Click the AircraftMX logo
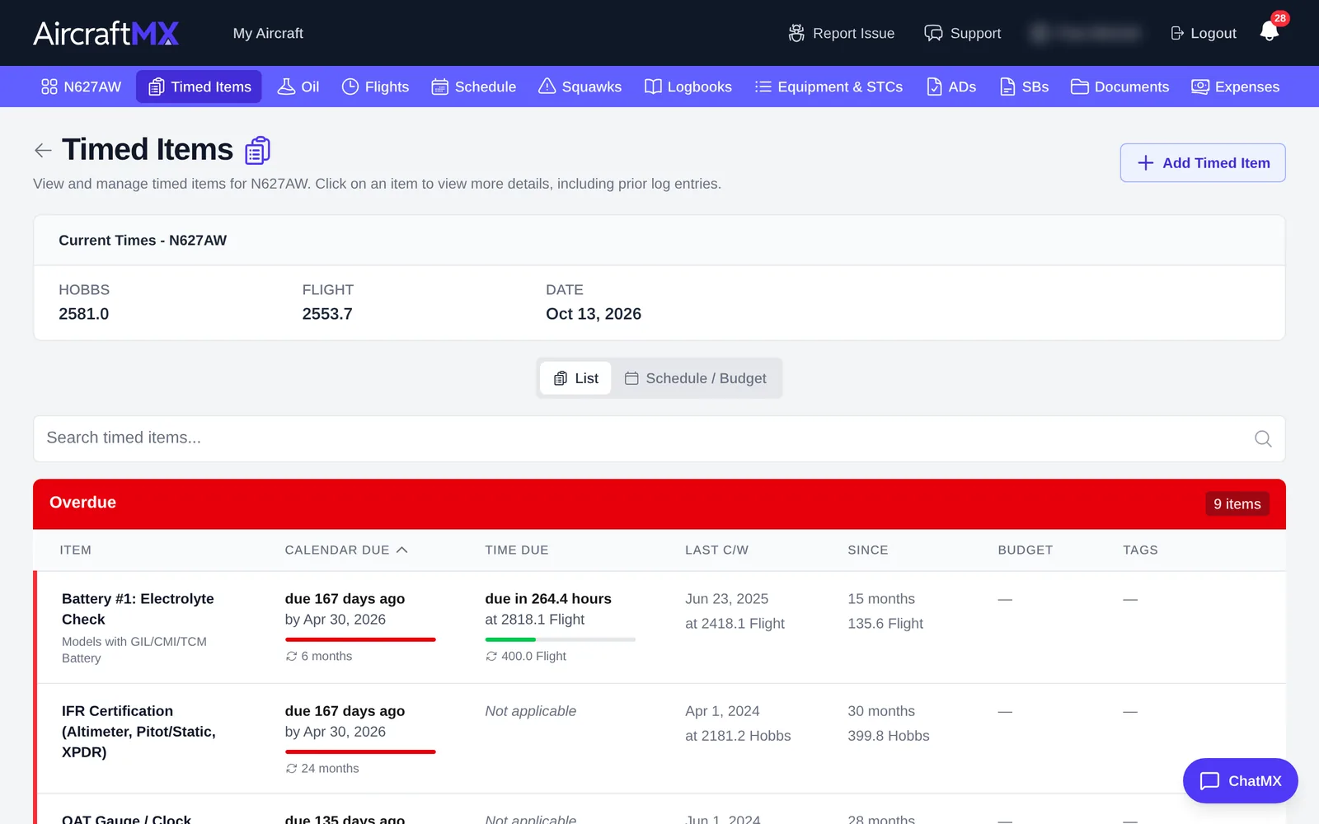This screenshot has width=1319, height=824. (x=106, y=33)
